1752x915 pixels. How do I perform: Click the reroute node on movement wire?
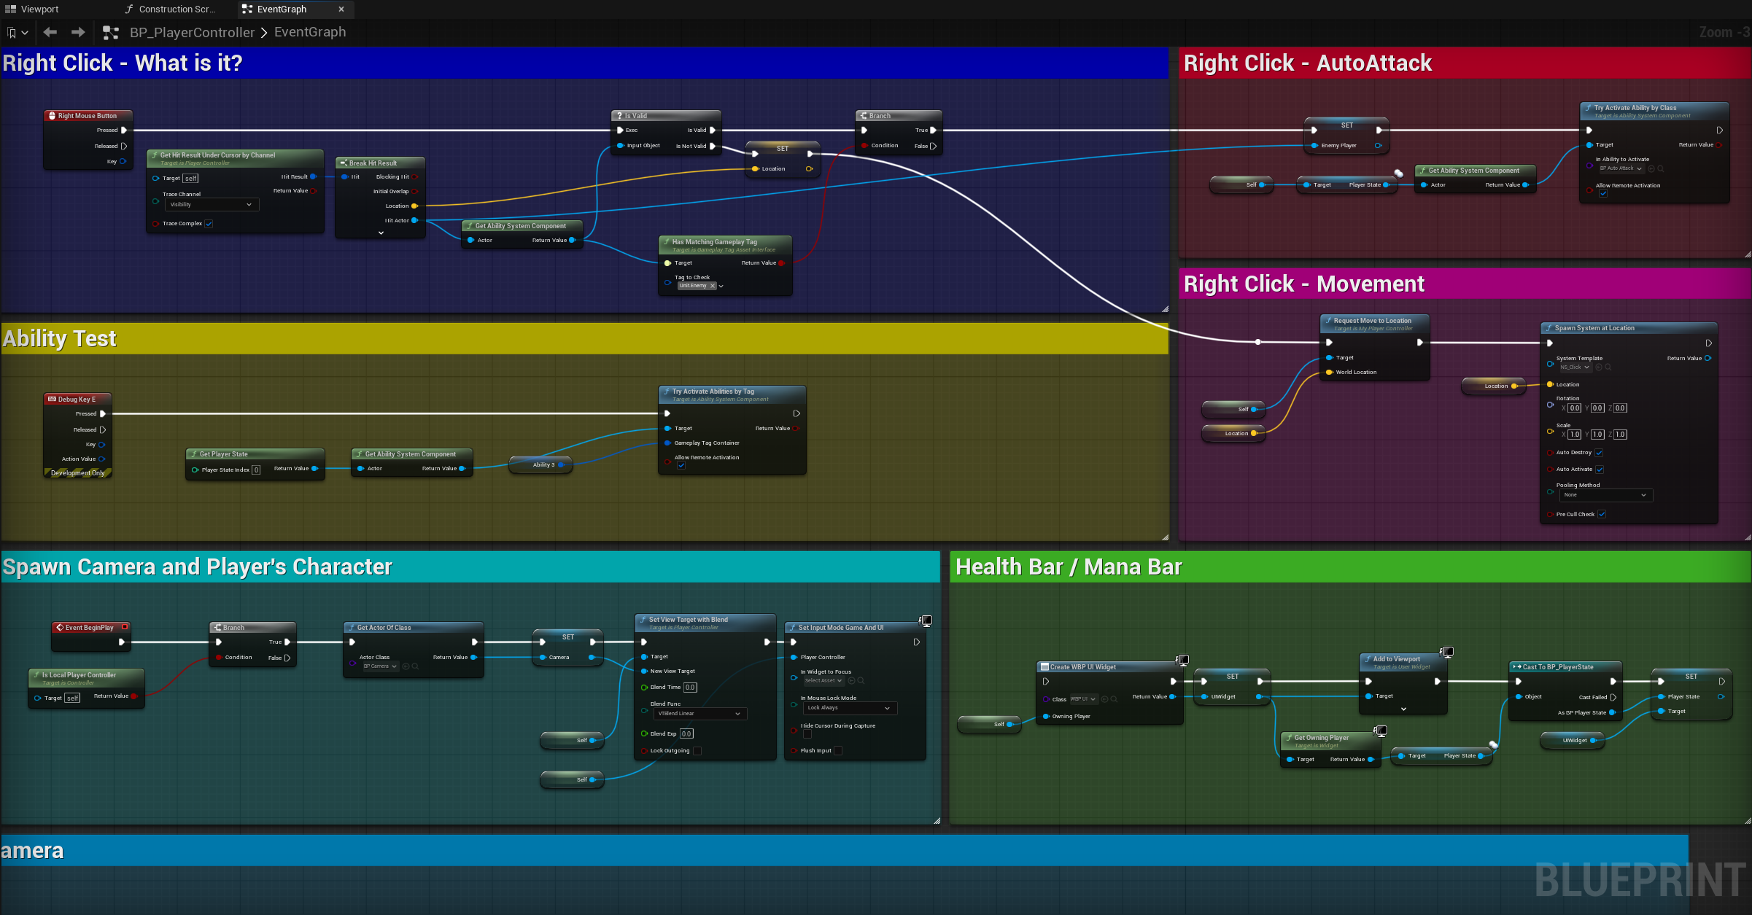pyautogui.click(x=1257, y=342)
